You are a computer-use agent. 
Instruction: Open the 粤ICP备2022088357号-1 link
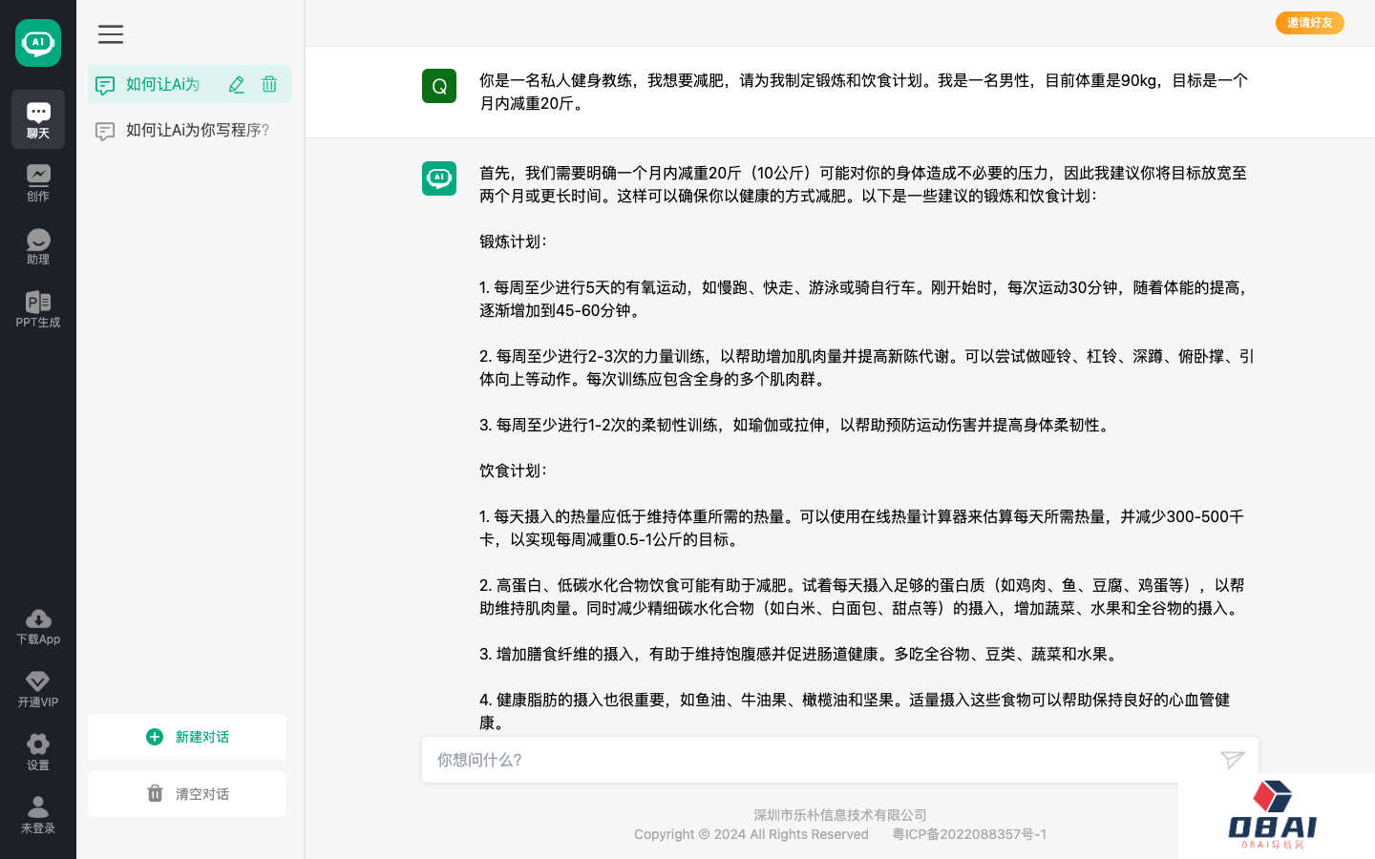(x=968, y=834)
